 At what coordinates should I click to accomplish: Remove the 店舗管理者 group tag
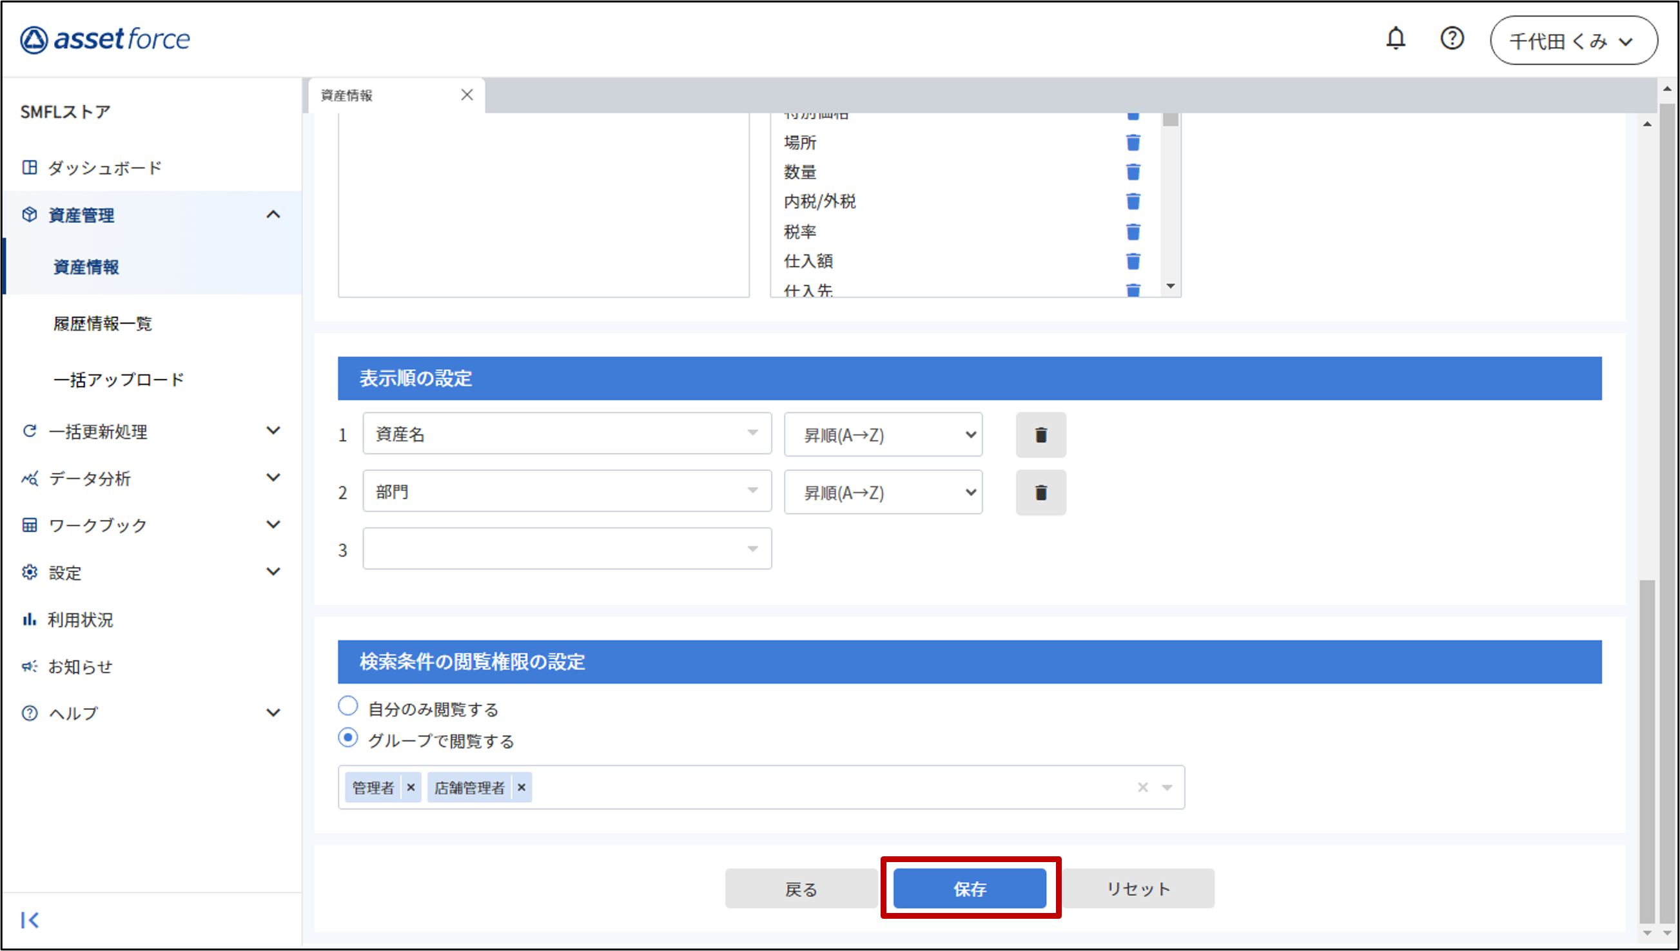tap(522, 788)
